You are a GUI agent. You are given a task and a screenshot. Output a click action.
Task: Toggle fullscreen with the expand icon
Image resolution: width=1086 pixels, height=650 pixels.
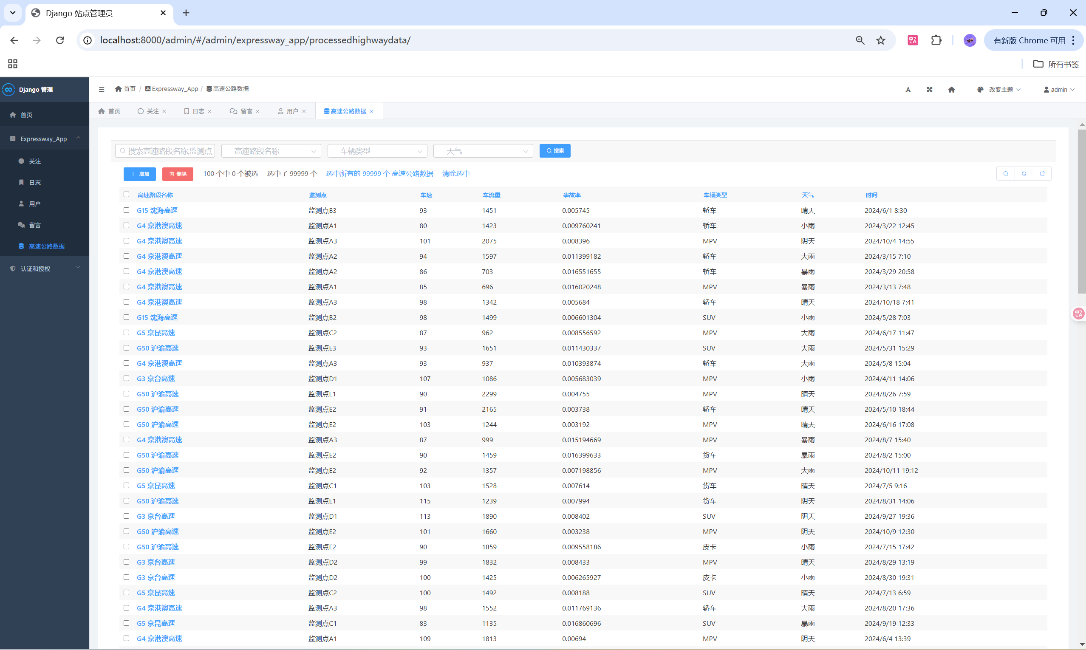coord(929,90)
